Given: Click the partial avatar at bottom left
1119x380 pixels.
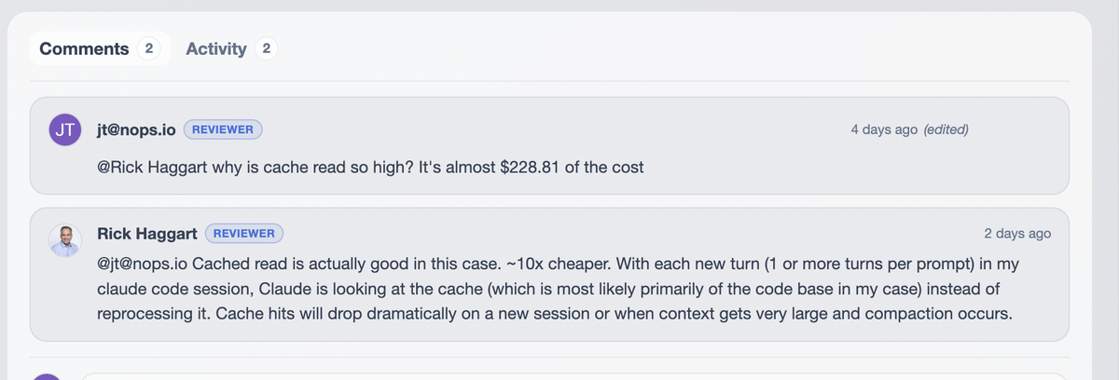Looking at the screenshot, I should tap(48, 376).
